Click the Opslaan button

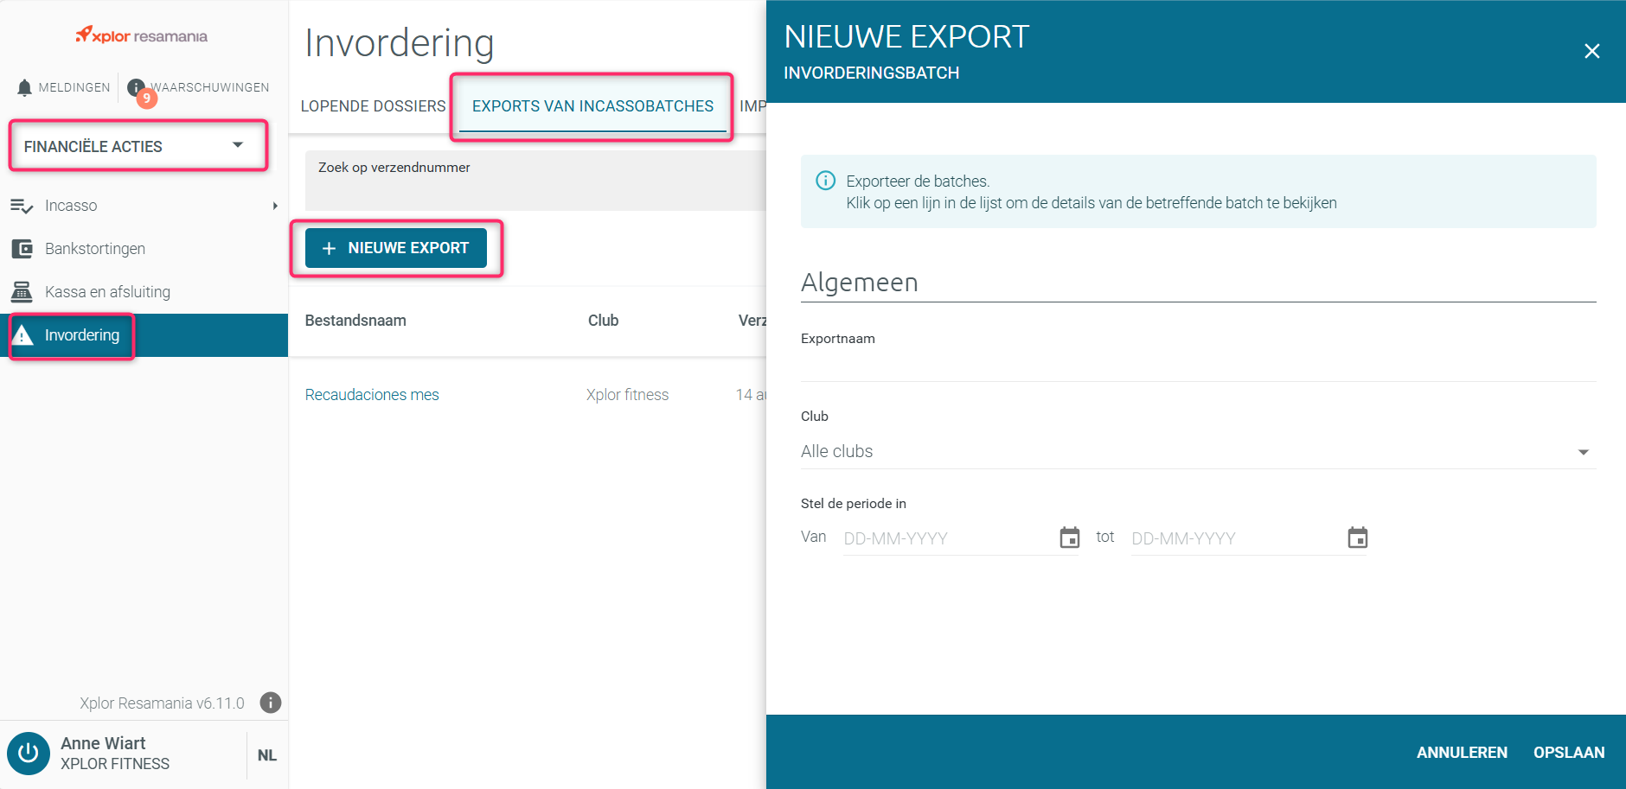1569,753
